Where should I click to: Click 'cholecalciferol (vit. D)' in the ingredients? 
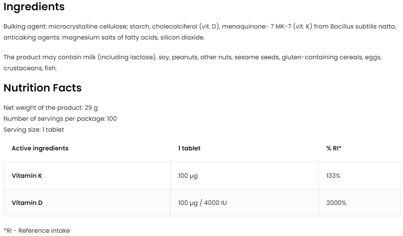185,27
